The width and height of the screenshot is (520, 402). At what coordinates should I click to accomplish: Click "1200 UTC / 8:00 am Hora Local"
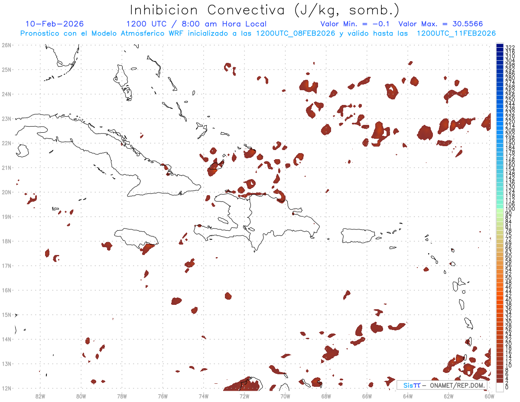pyautogui.click(x=196, y=24)
